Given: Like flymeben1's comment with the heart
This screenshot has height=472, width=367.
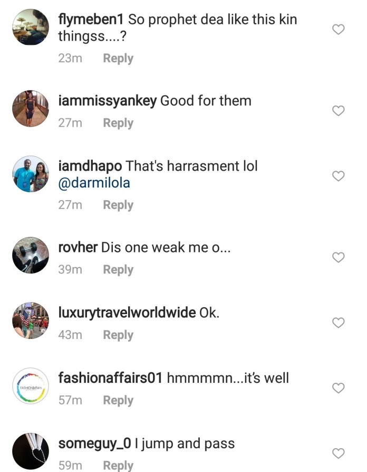Looking at the screenshot, I should [x=338, y=29].
